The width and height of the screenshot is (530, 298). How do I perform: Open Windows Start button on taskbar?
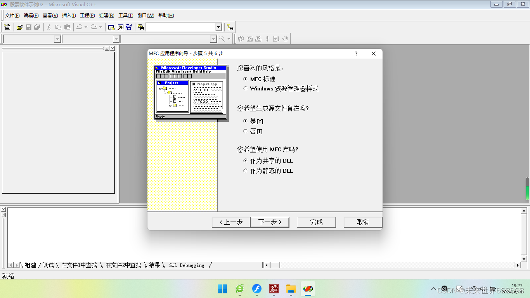[x=223, y=289]
